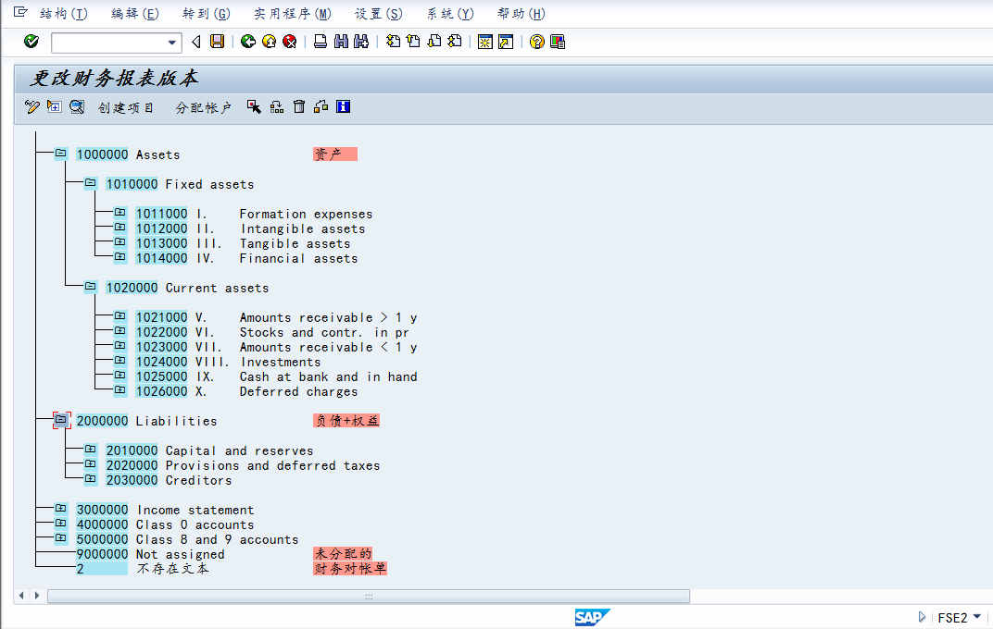Click the pencil Display/Change toggle icon

(x=32, y=106)
